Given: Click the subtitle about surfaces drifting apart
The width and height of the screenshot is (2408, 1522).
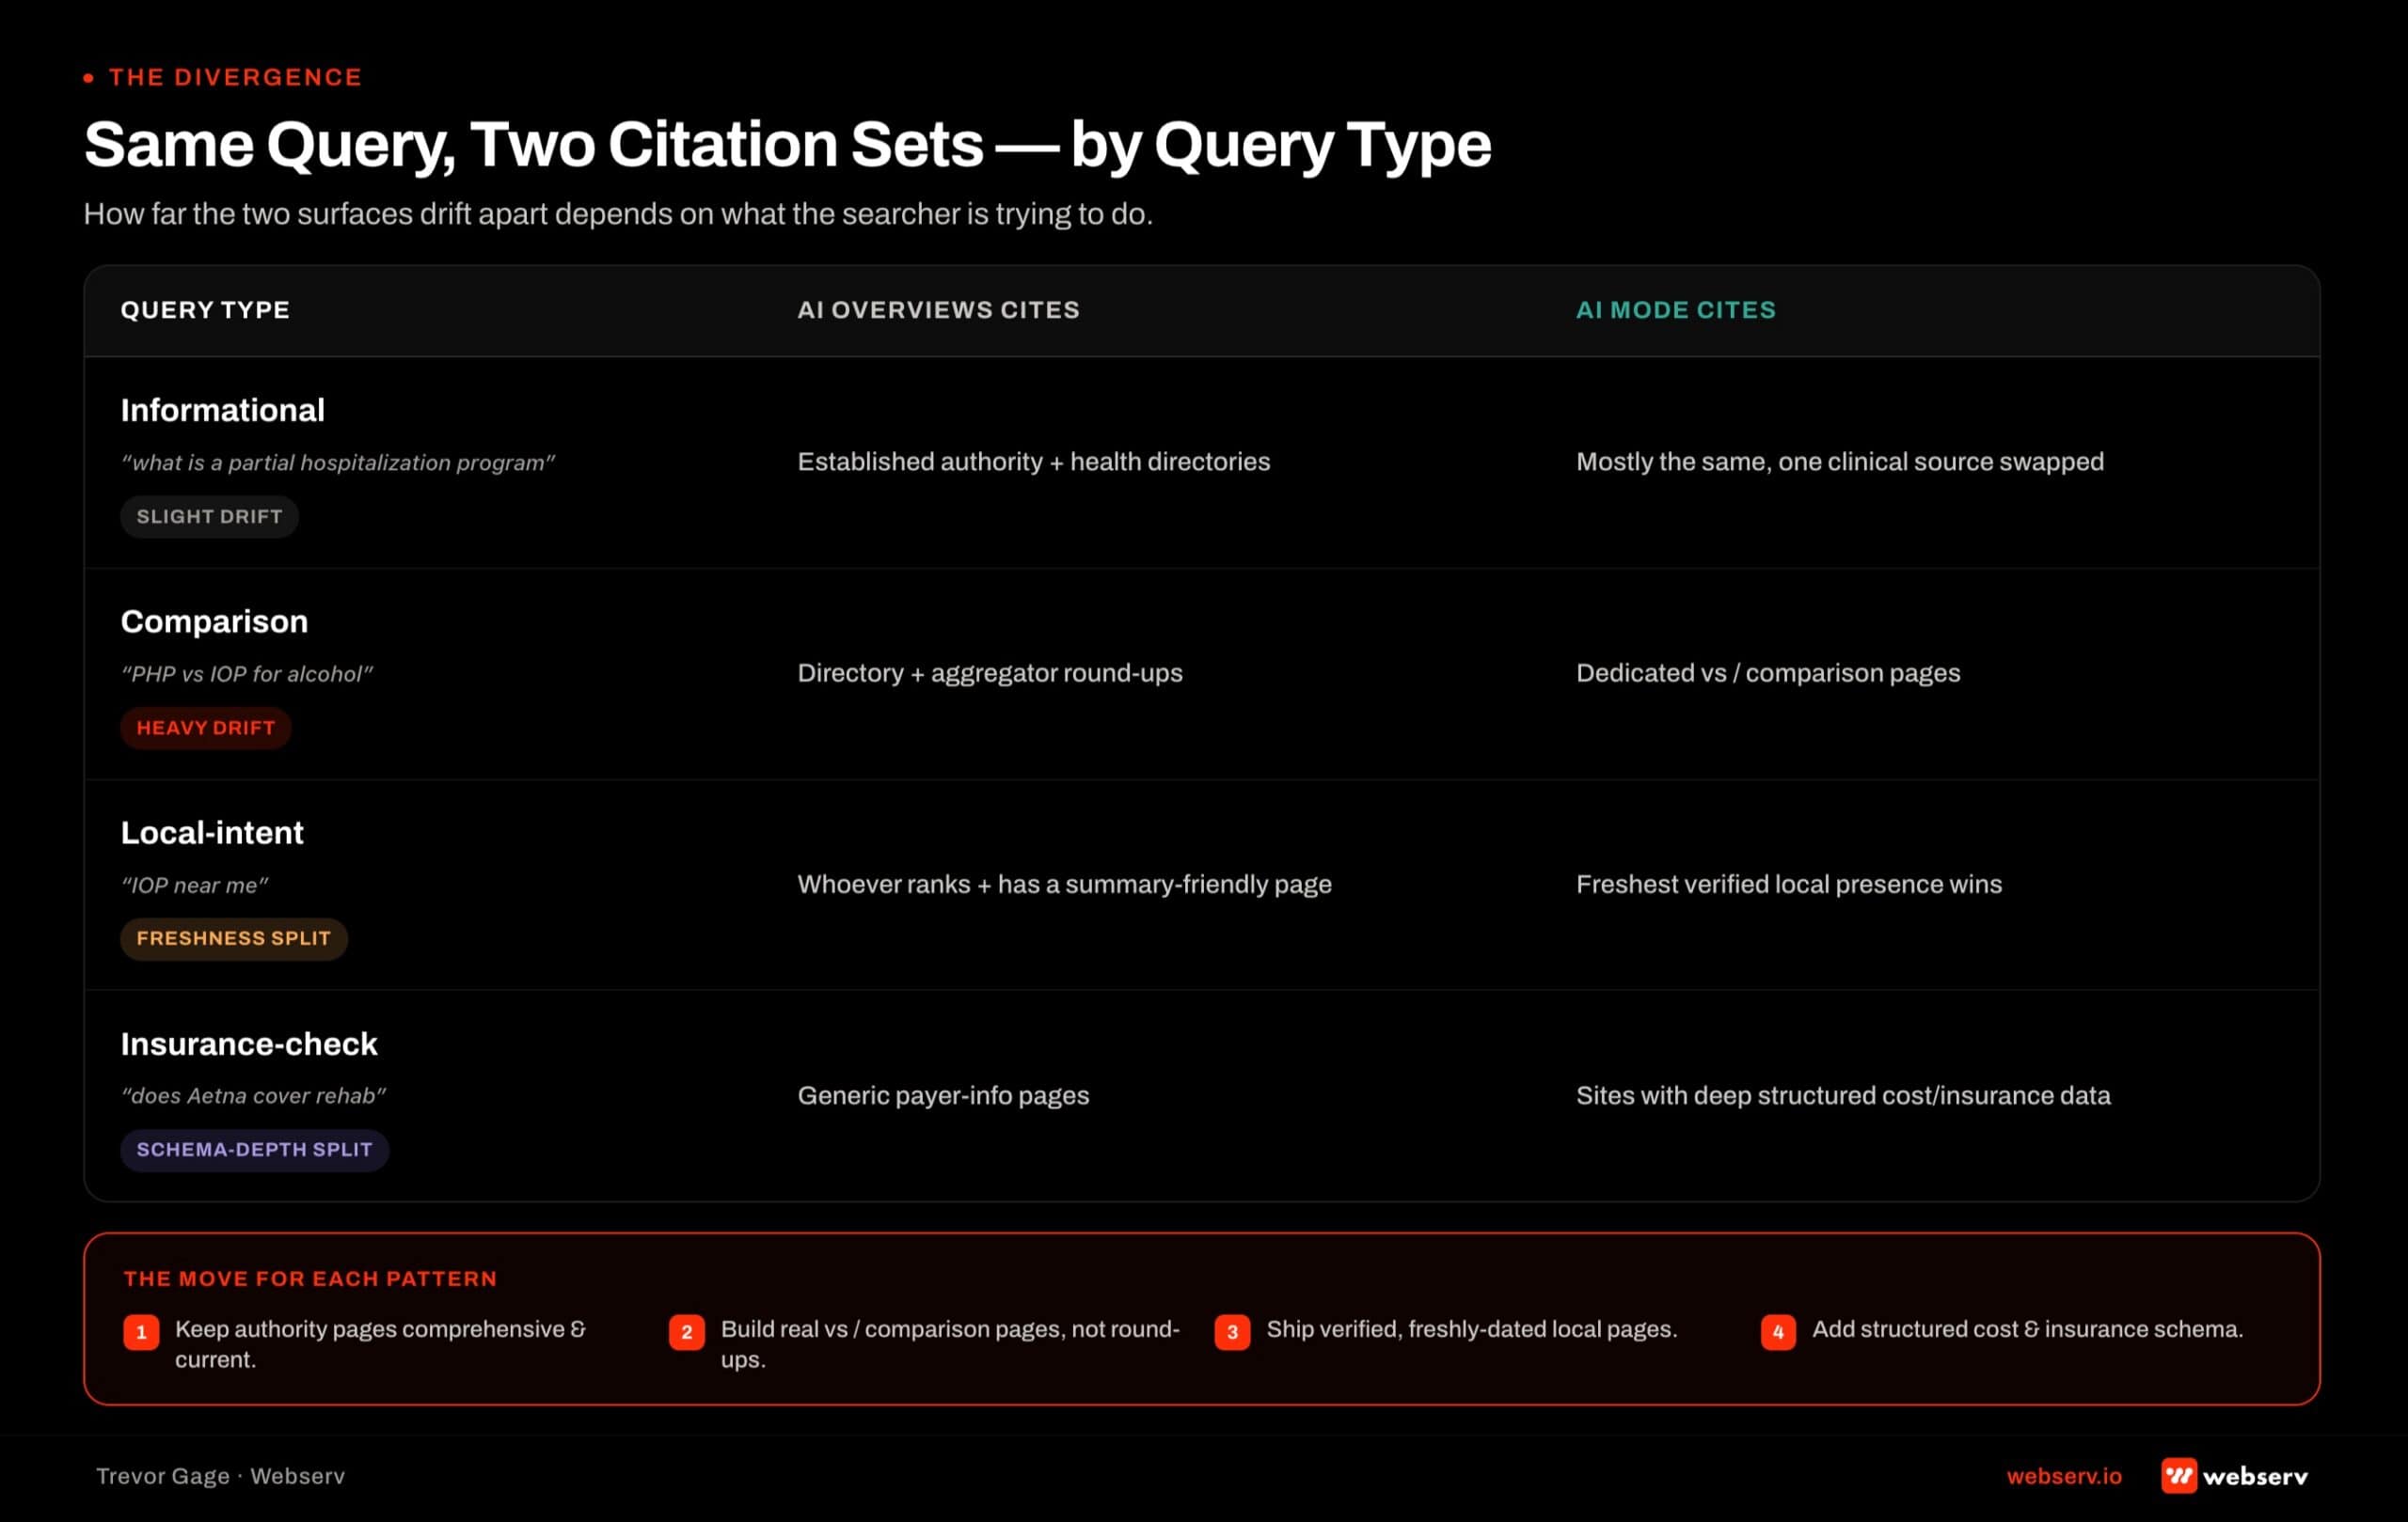Looking at the screenshot, I should pos(618,213).
